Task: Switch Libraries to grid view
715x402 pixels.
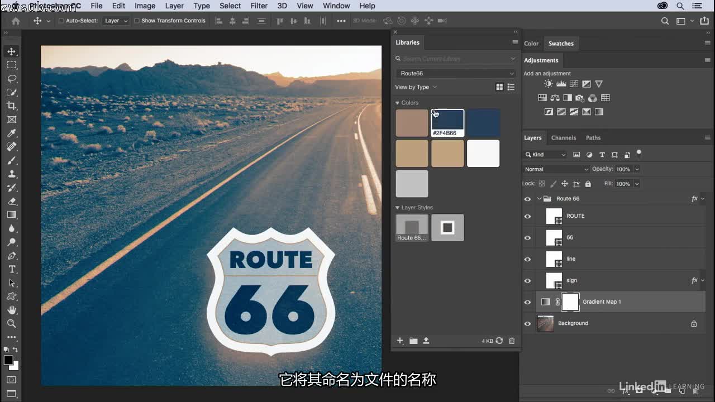Action: point(499,87)
